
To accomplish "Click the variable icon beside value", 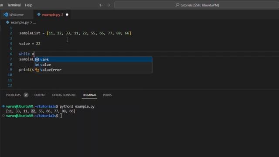I will [37, 65].
